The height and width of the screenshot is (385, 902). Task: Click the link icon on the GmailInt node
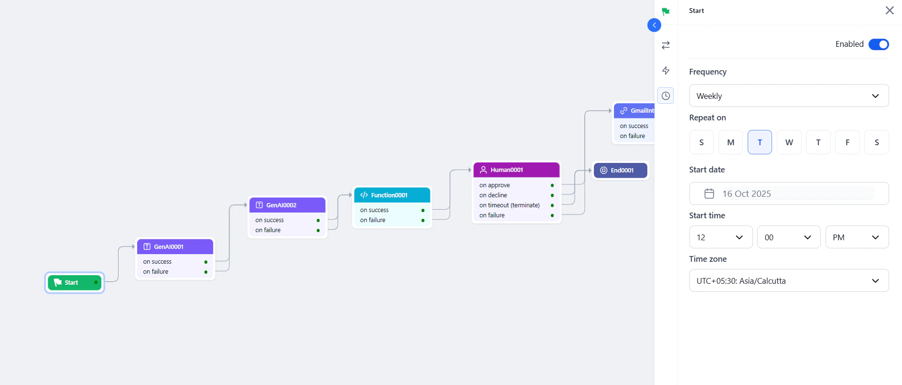pyautogui.click(x=623, y=110)
